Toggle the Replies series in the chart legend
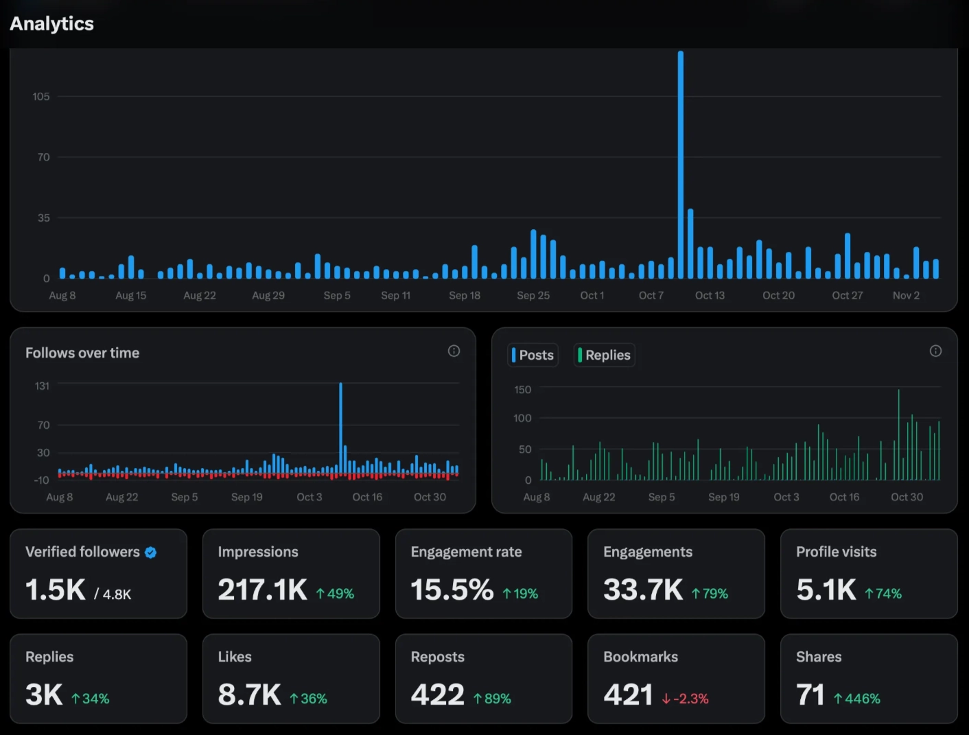 point(604,355)
